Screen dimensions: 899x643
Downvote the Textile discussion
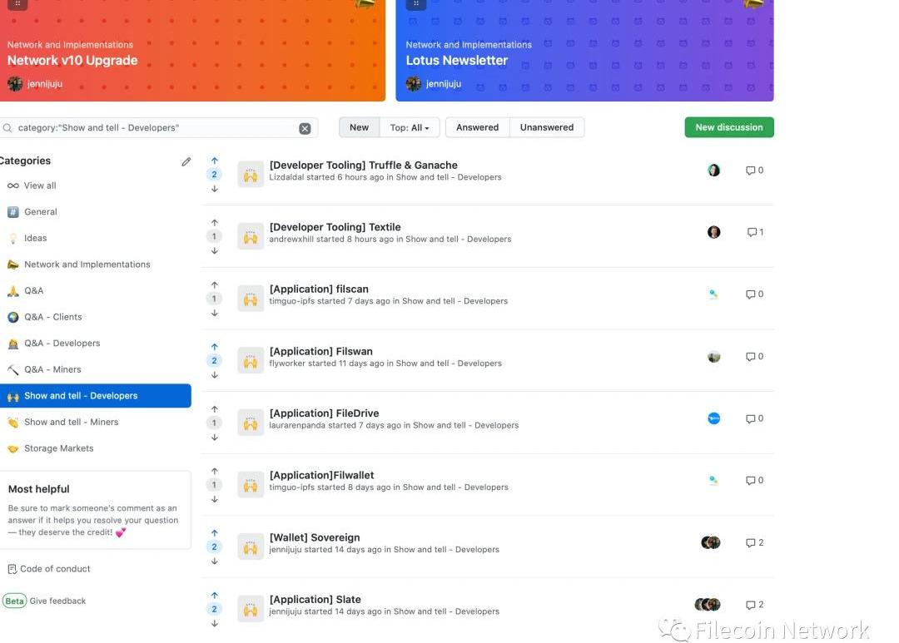tap(214, 251)
